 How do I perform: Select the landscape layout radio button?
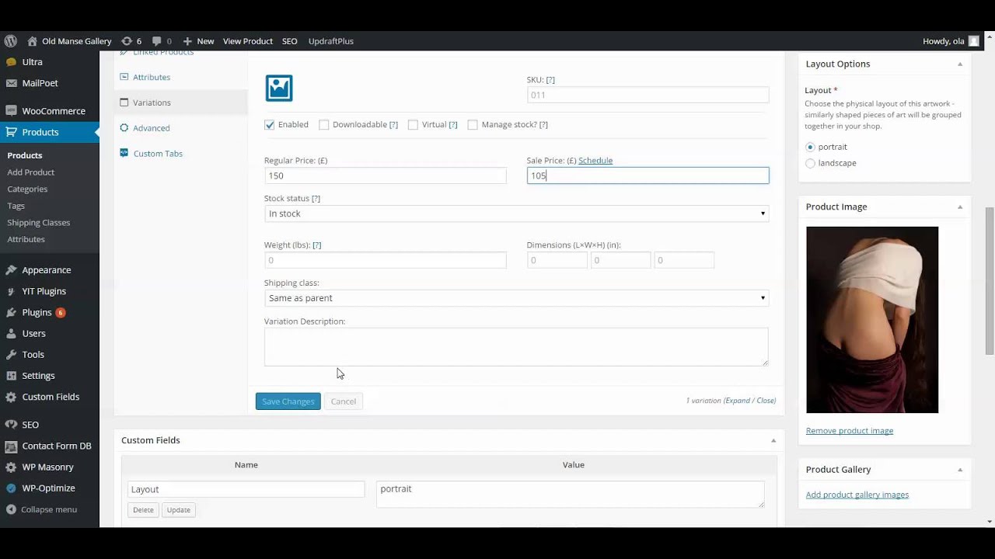pos(810,163)
